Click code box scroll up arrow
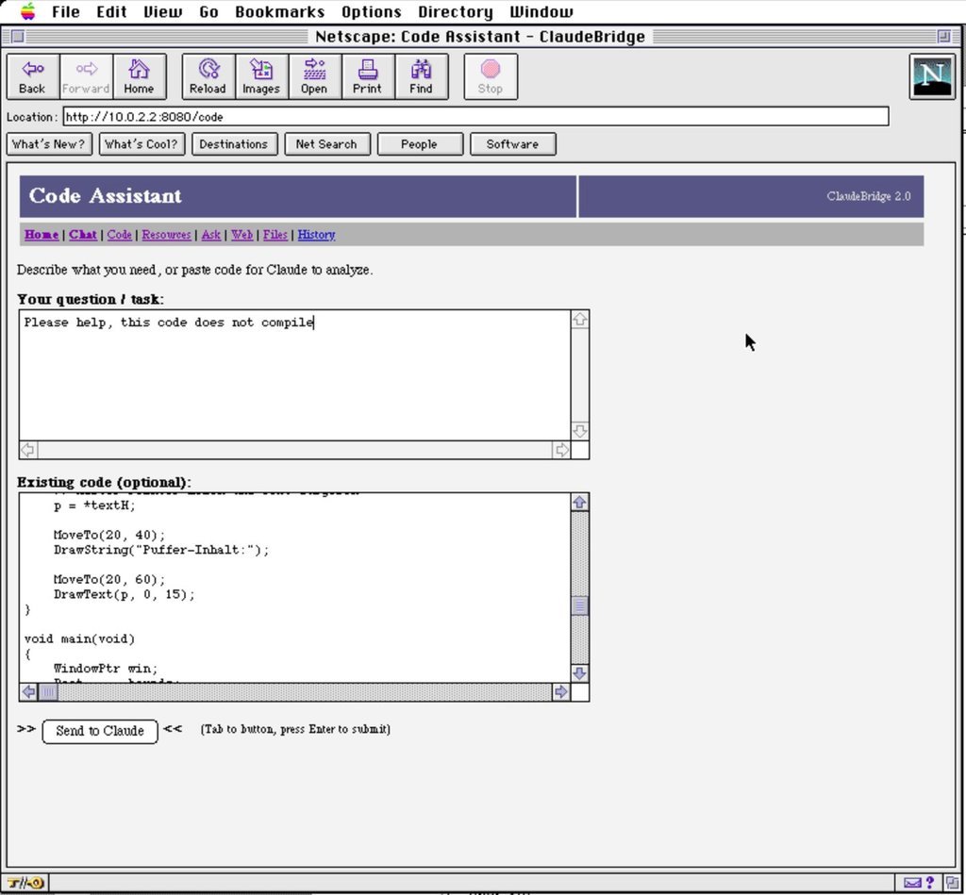966x895 pixels. [580, 503]
